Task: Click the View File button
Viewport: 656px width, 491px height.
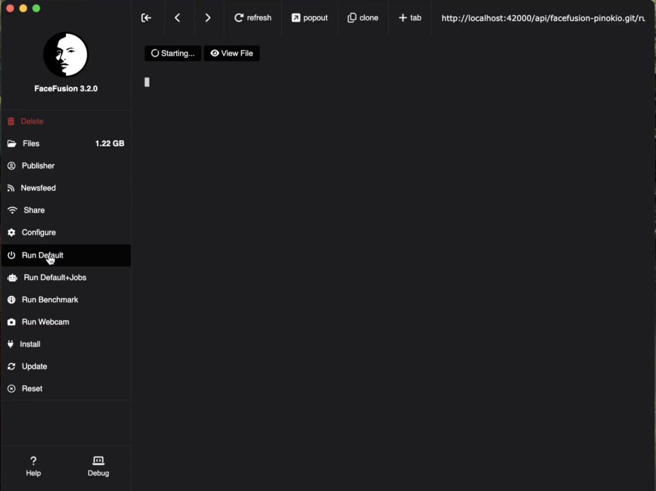Action: click(x=232, y=53)
